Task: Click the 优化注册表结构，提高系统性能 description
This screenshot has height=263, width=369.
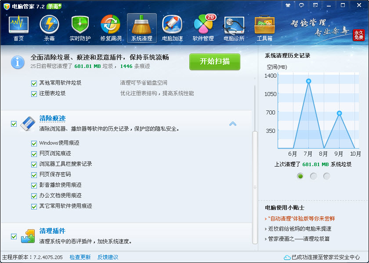Action: point(157,93)
